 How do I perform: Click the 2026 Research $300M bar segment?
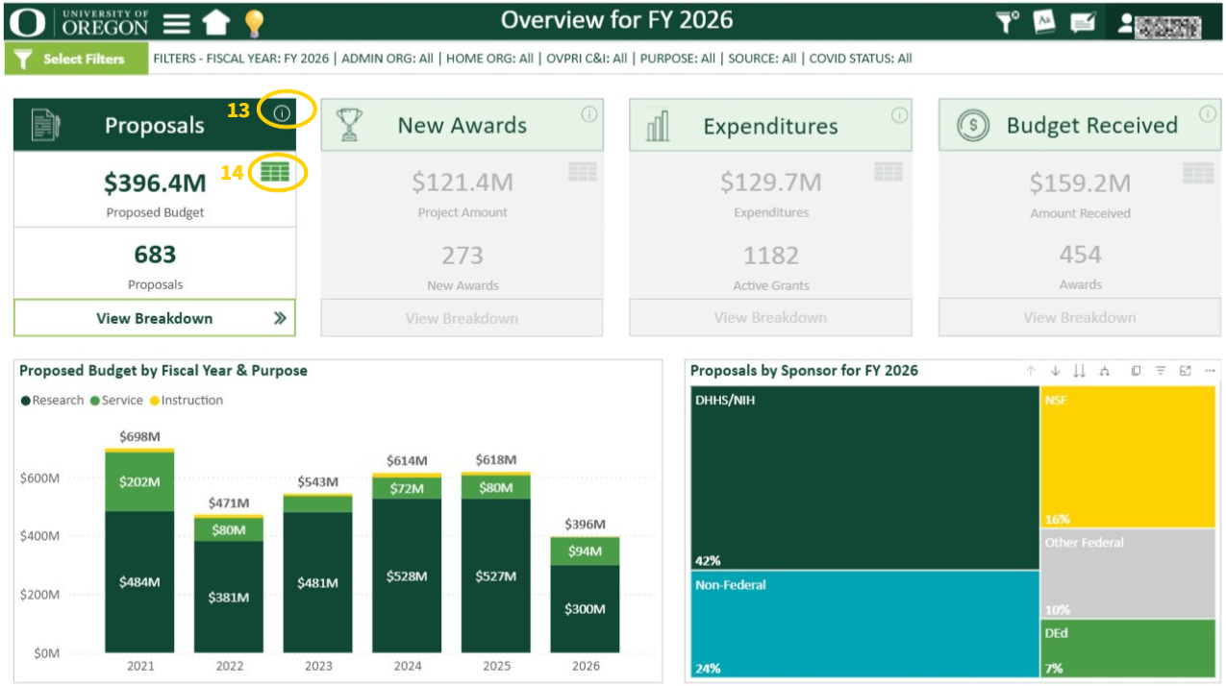[x=586, y=609]
